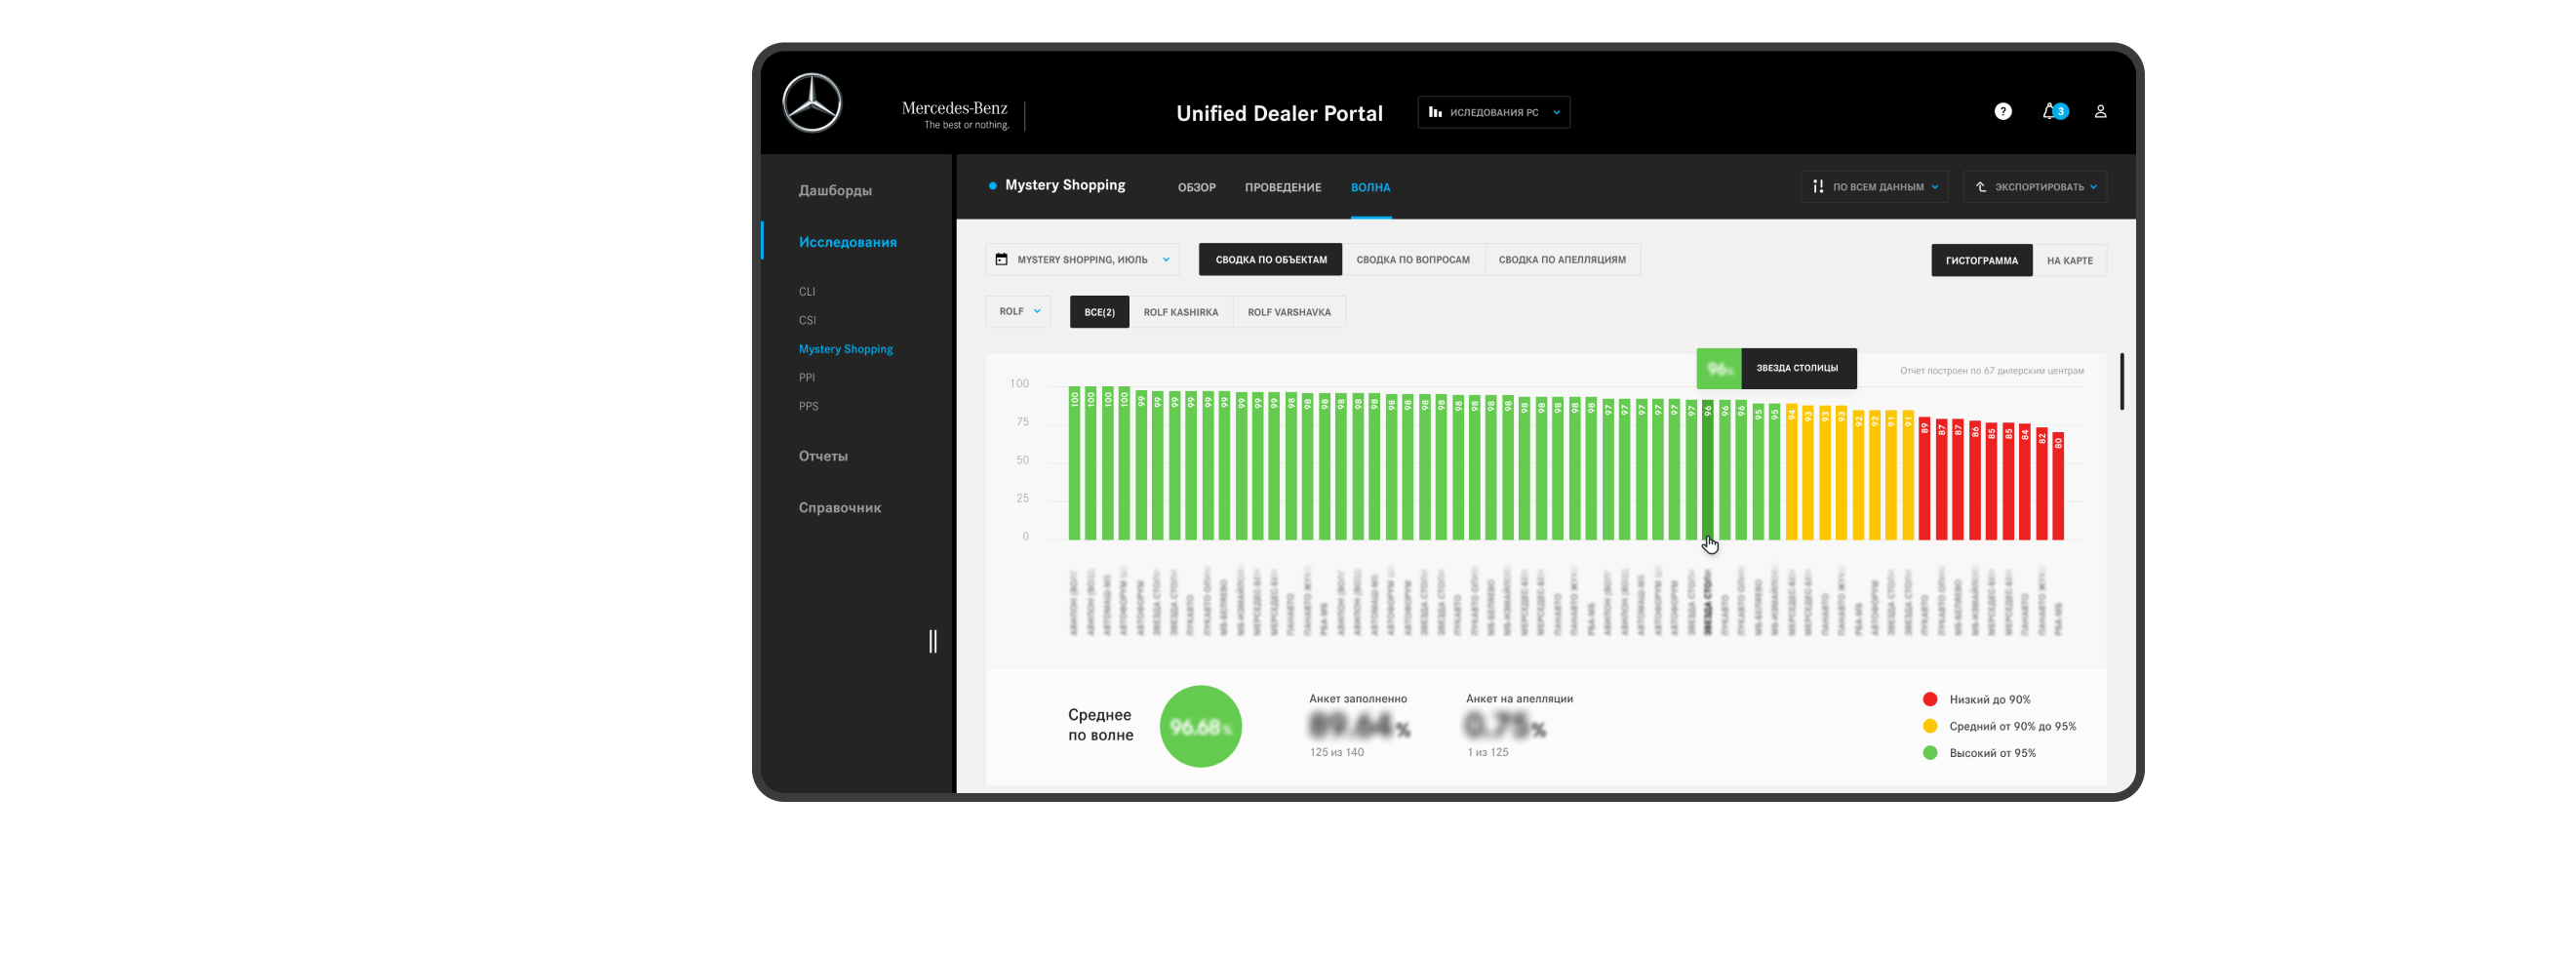Select the ВСЕ(2) filter
The width and height of the screenshot is (2576, 957).
click(1099, 312)
